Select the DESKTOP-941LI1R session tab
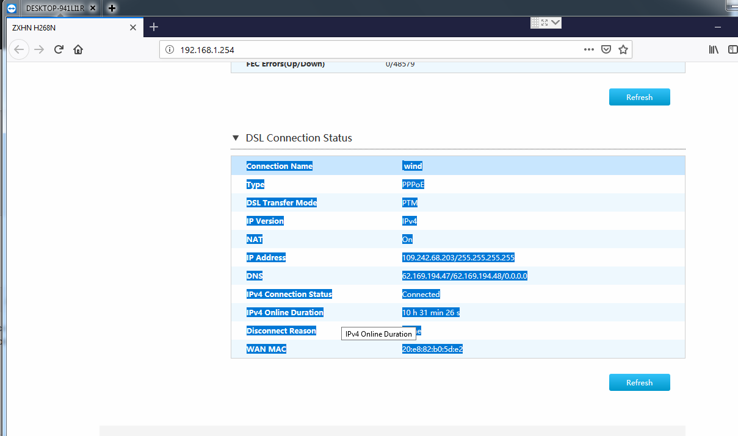The height and width of the screenshot is (436, 738). 55,8
